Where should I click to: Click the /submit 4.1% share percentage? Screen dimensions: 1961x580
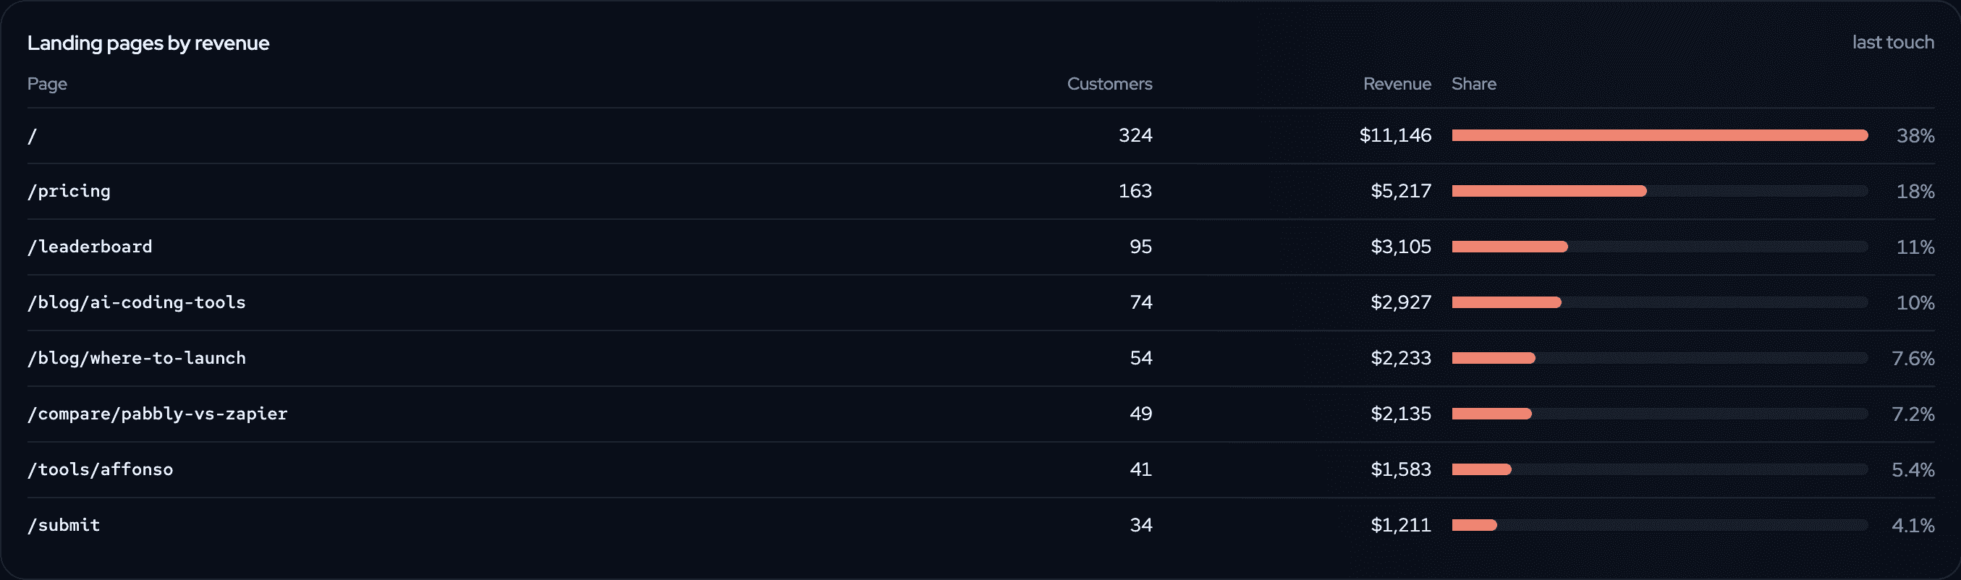(1913, 525)
